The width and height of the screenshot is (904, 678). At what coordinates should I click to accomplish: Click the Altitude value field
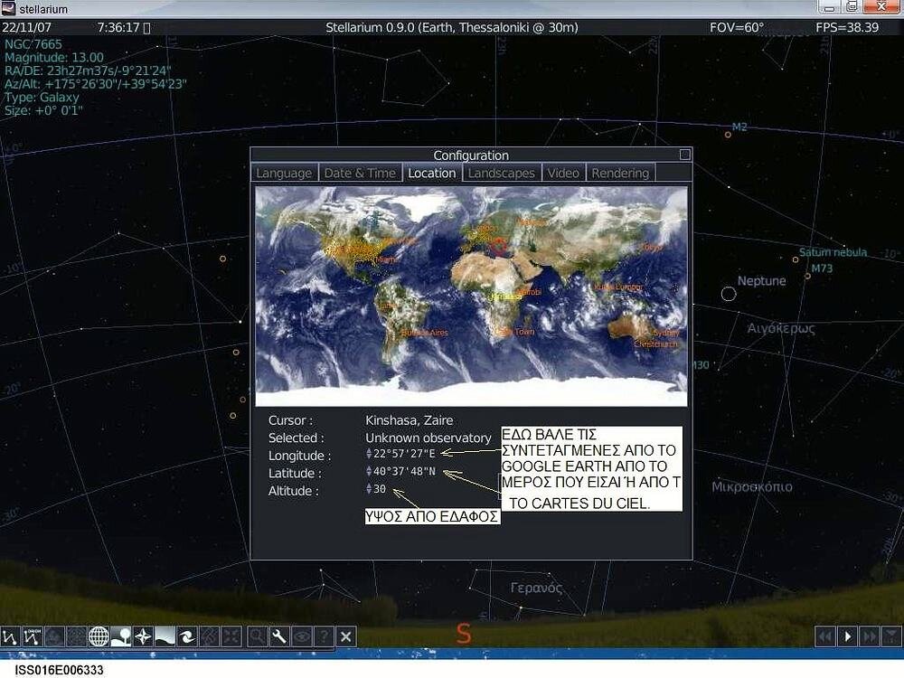click(x=380, y=489)
